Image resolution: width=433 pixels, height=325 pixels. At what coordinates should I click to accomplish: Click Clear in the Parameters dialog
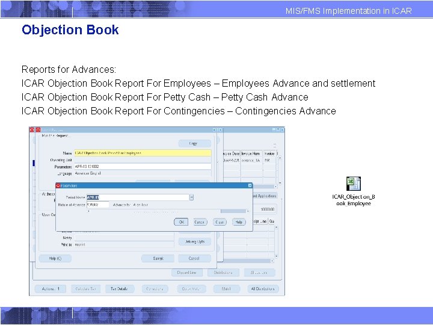point(220,222)
